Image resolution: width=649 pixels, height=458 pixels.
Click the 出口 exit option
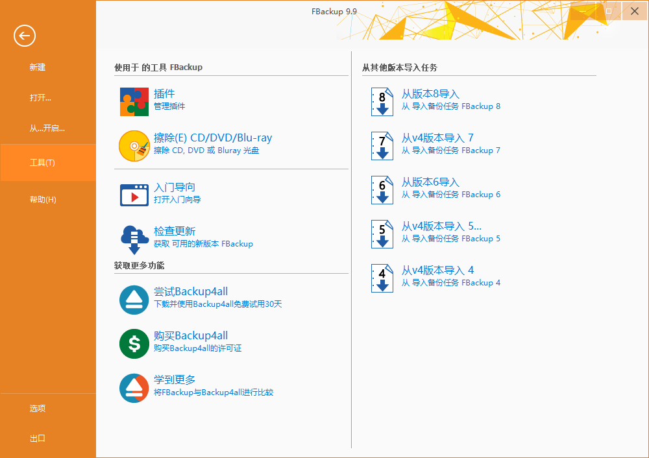pyautogui.click(x=37, y=438)
